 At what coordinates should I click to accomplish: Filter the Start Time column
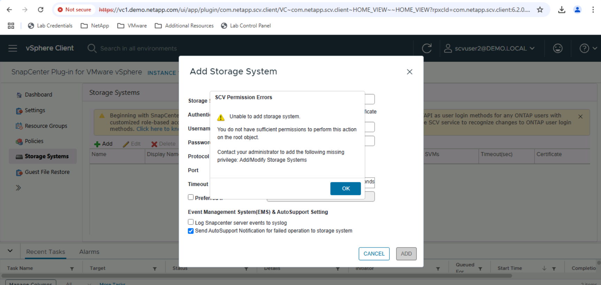pos(554,269)
